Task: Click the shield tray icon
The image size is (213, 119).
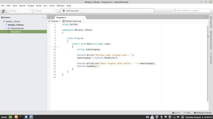Action: pyautogui.click(x=157, y=117)
